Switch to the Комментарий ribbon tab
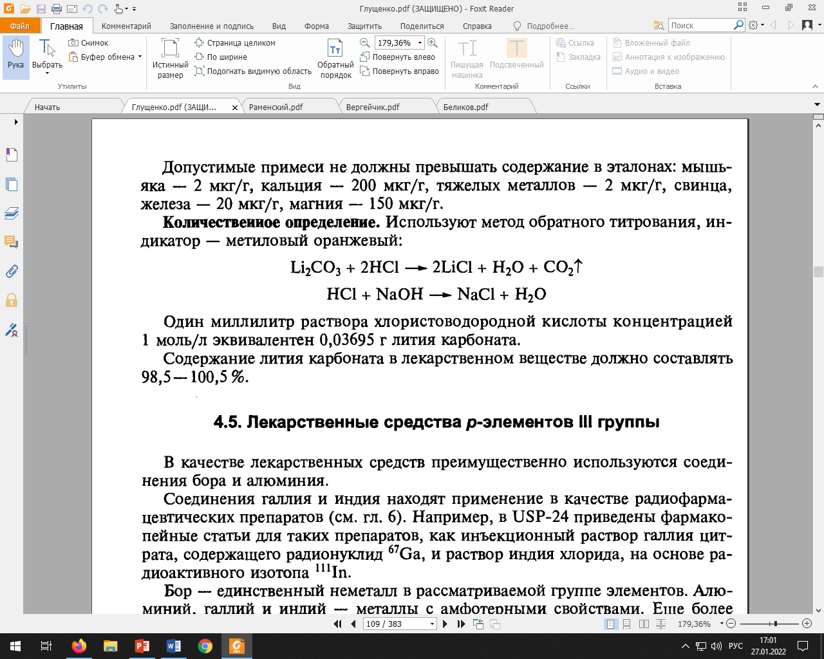The width and height of the screenshot is (824, 659). 126,26
